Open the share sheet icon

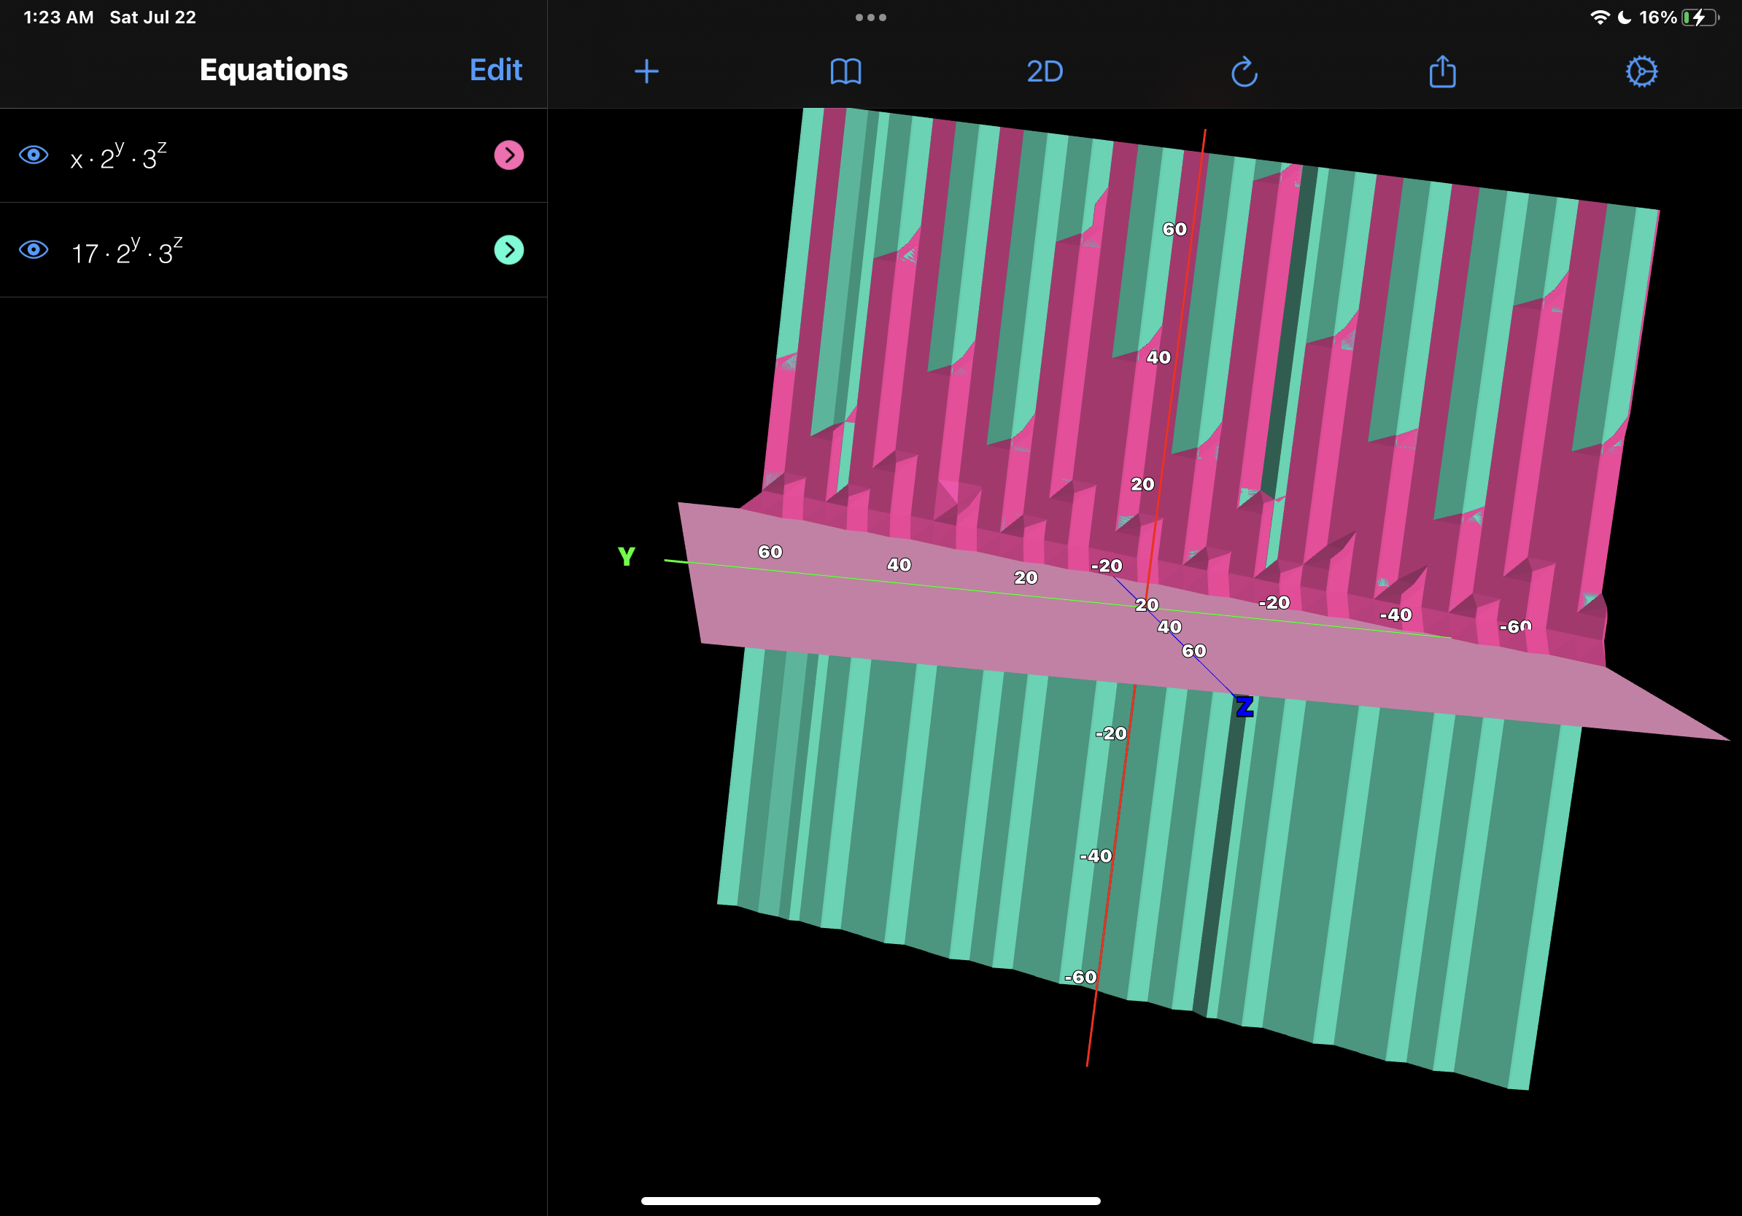tap(1442, 71)
